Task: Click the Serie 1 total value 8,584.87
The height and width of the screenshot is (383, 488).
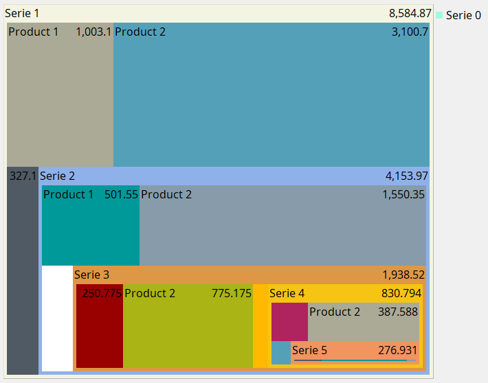Action: 410,13
